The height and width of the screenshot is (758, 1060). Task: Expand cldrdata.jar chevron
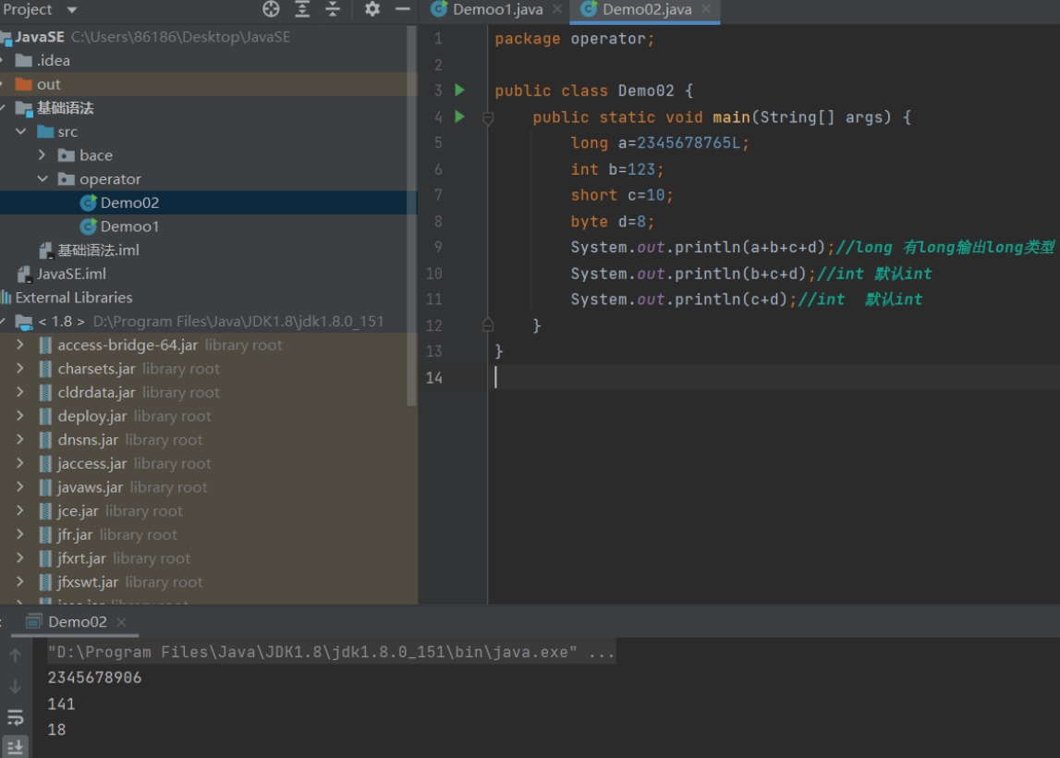point(20,392)
